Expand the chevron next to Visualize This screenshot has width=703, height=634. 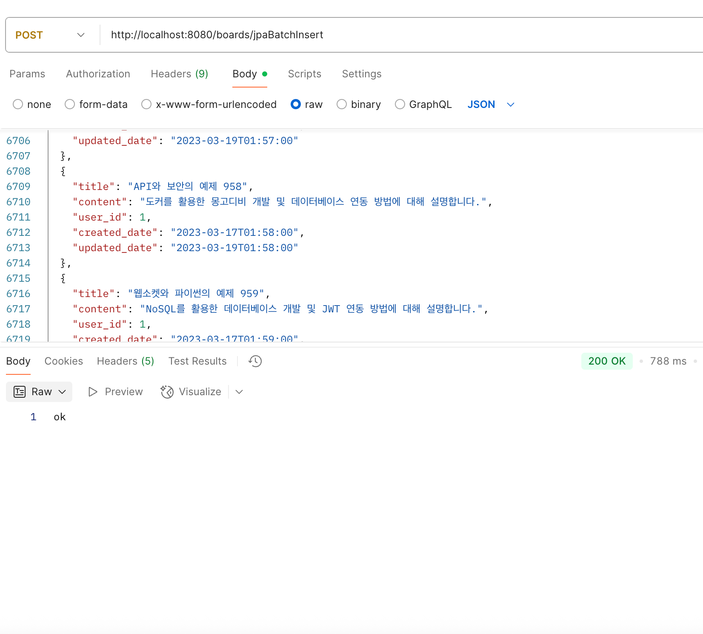click(x=239, y=392)
